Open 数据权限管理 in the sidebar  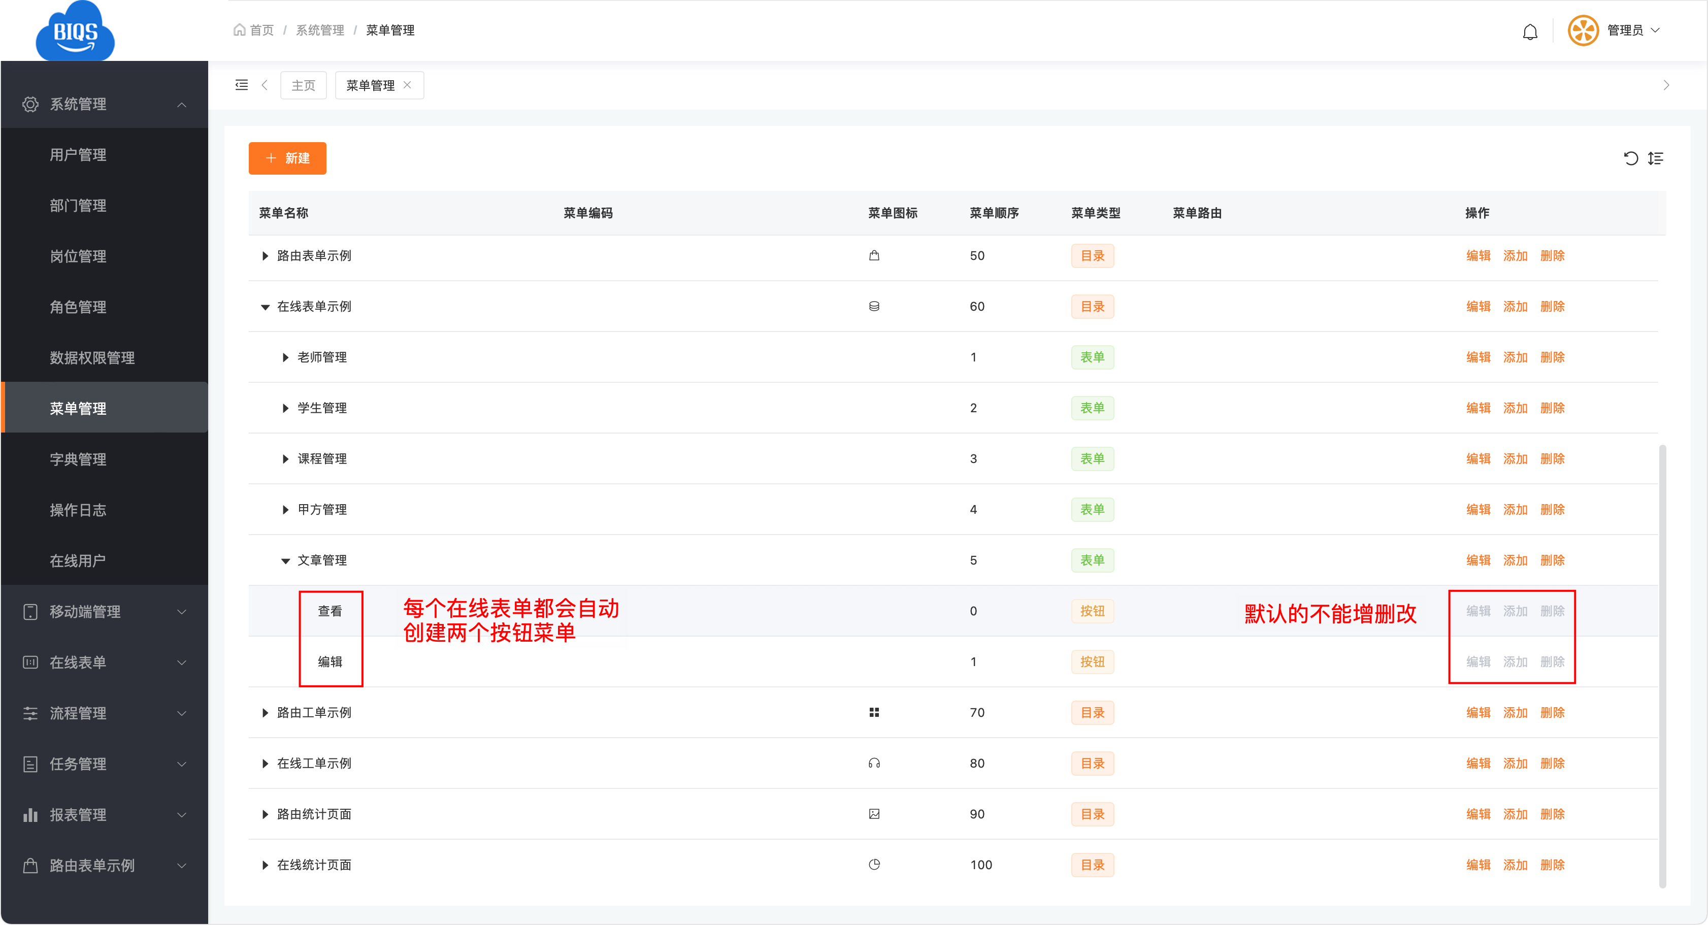point(105,357)
